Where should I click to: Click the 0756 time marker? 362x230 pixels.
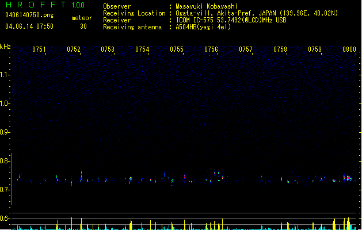[x=211, y=49]
